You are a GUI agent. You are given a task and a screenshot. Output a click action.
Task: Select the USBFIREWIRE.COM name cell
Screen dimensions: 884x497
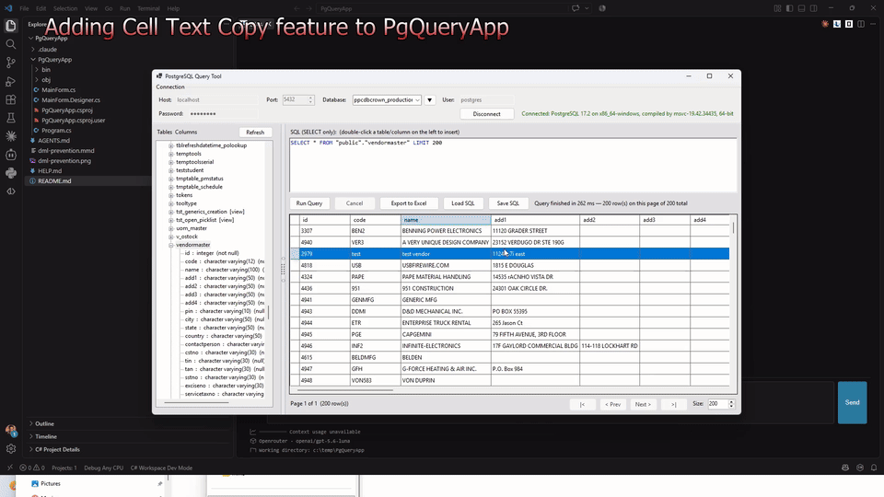pos(446,265)
